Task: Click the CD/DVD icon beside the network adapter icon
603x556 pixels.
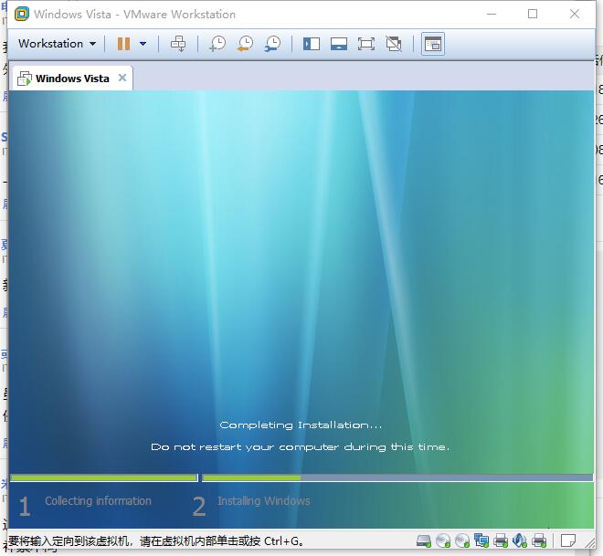Action: tap(462, 540)
